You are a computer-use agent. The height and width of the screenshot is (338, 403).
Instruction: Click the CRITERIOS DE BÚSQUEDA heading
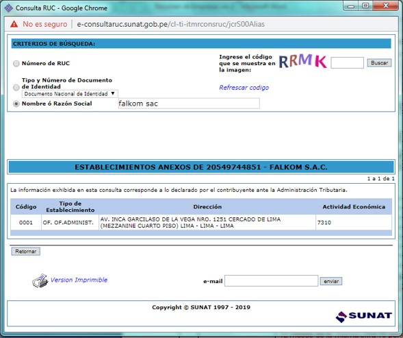pos(54,44)
